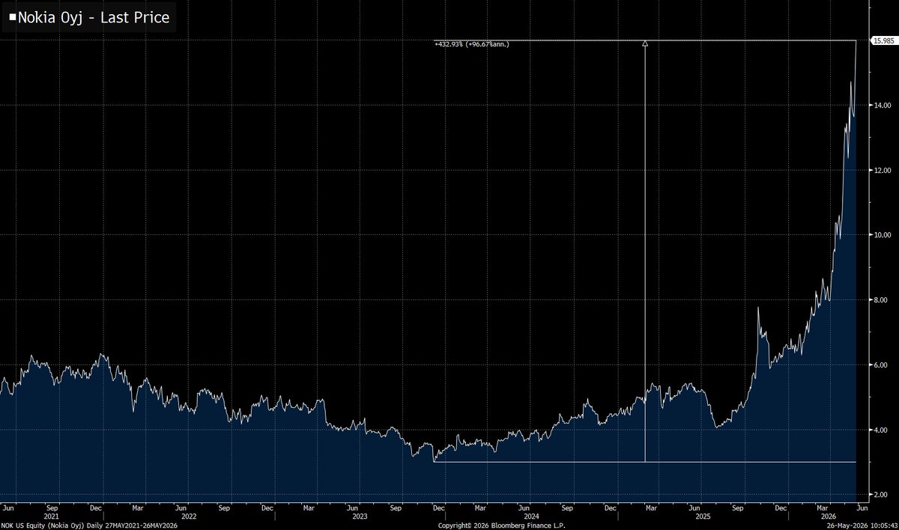Click the 6.00 price axis label

pos(883,365)
